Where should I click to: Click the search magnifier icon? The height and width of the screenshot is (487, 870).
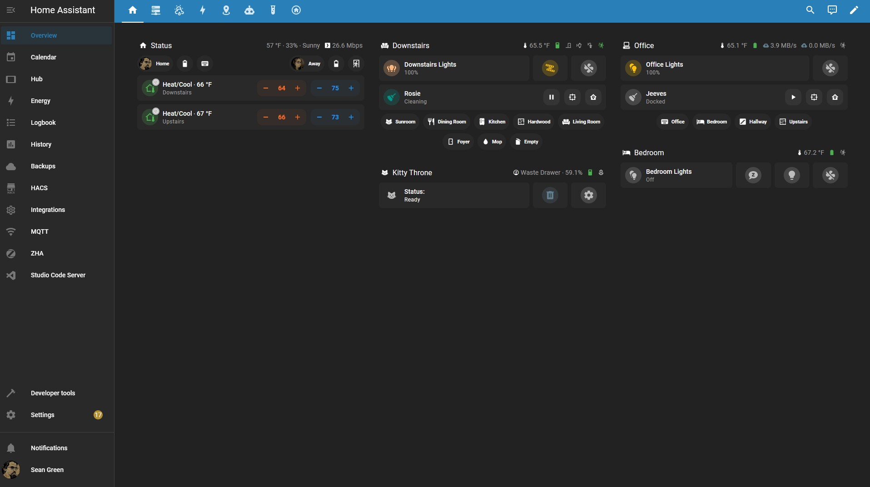(810, 10)
